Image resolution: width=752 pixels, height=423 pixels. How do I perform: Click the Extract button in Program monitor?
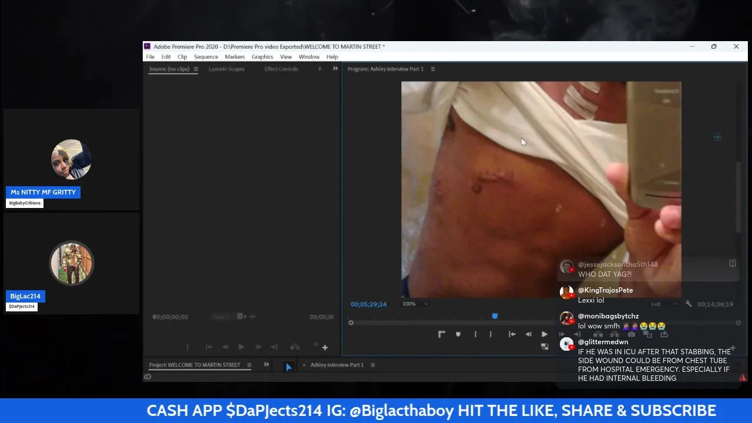click(x=615, y=334)
